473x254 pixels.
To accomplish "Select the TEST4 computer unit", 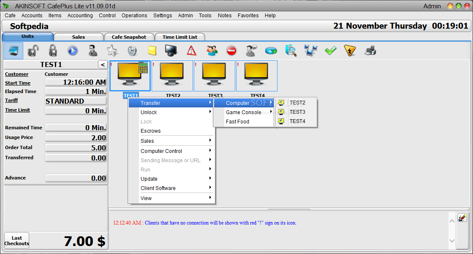I will [x=257, y=76].
